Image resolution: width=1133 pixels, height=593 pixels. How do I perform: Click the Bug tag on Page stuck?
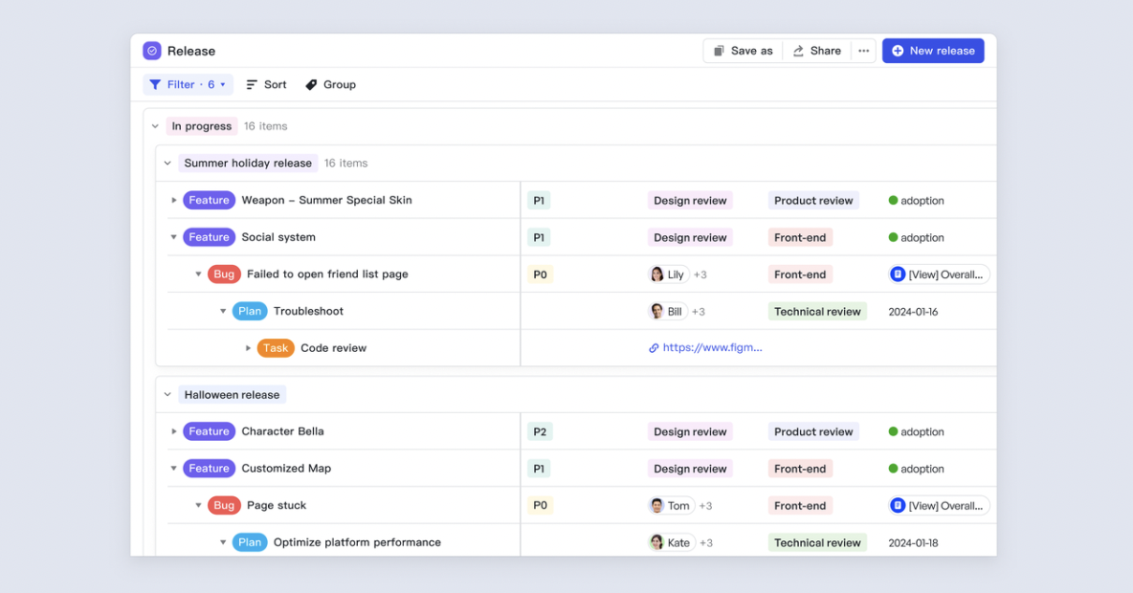tap(224, 506)
